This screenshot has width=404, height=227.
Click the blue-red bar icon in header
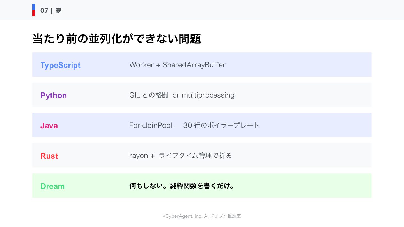(x=33, y=10)
